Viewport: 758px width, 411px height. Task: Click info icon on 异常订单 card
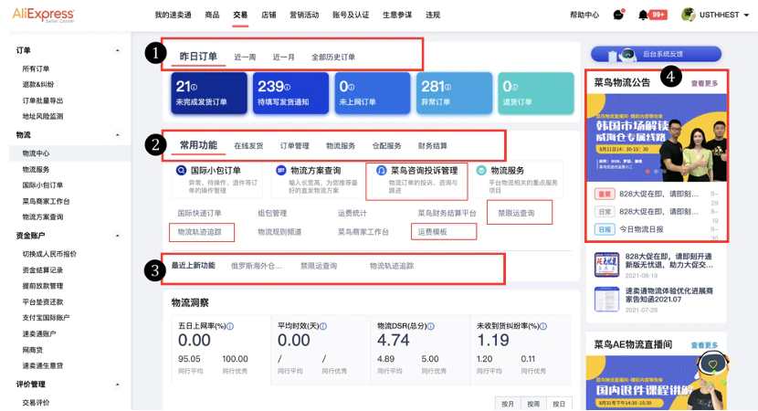click(448, 88)
